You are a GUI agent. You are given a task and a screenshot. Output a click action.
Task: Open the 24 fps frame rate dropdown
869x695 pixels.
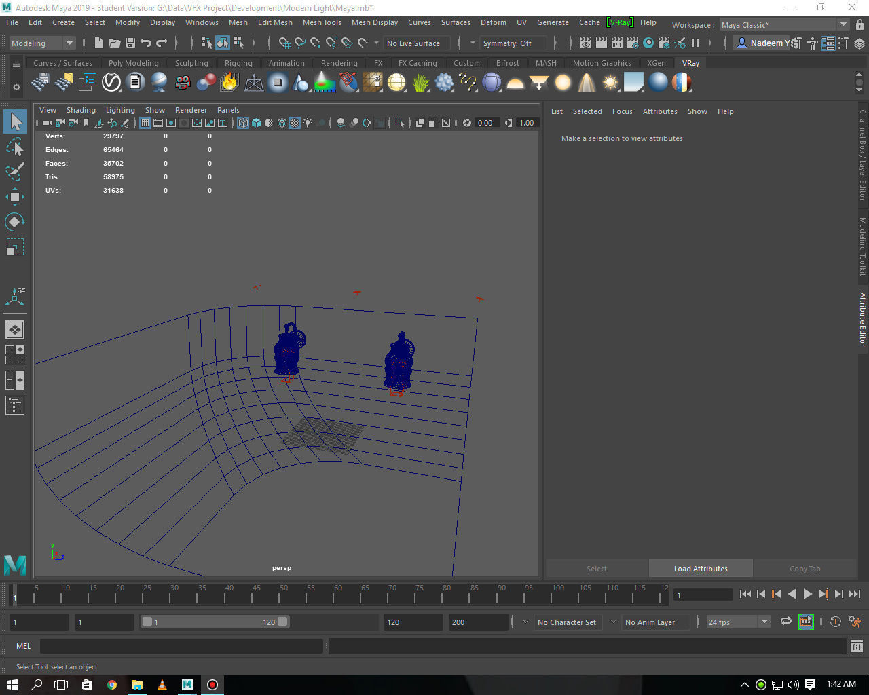pos(738,622)
